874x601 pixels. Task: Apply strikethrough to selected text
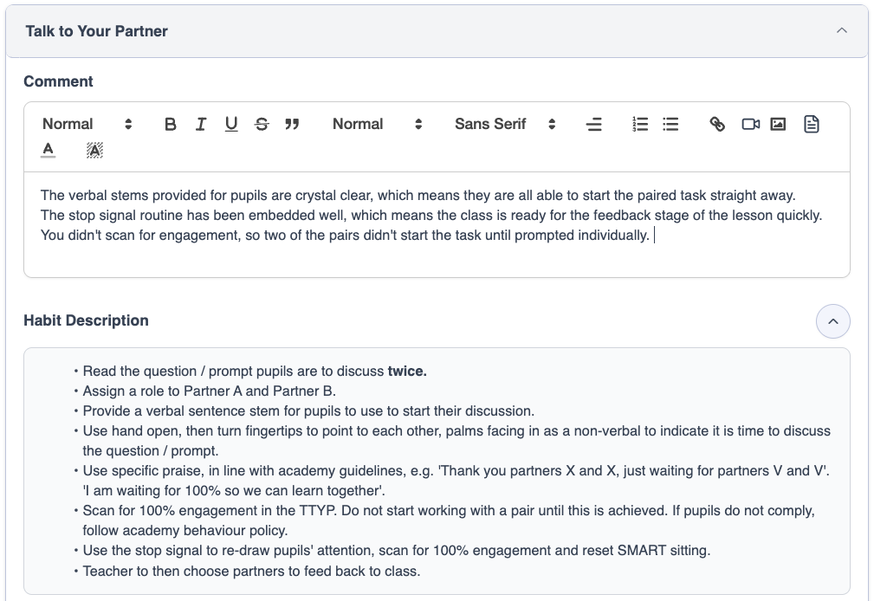click(x=262, y=124)
